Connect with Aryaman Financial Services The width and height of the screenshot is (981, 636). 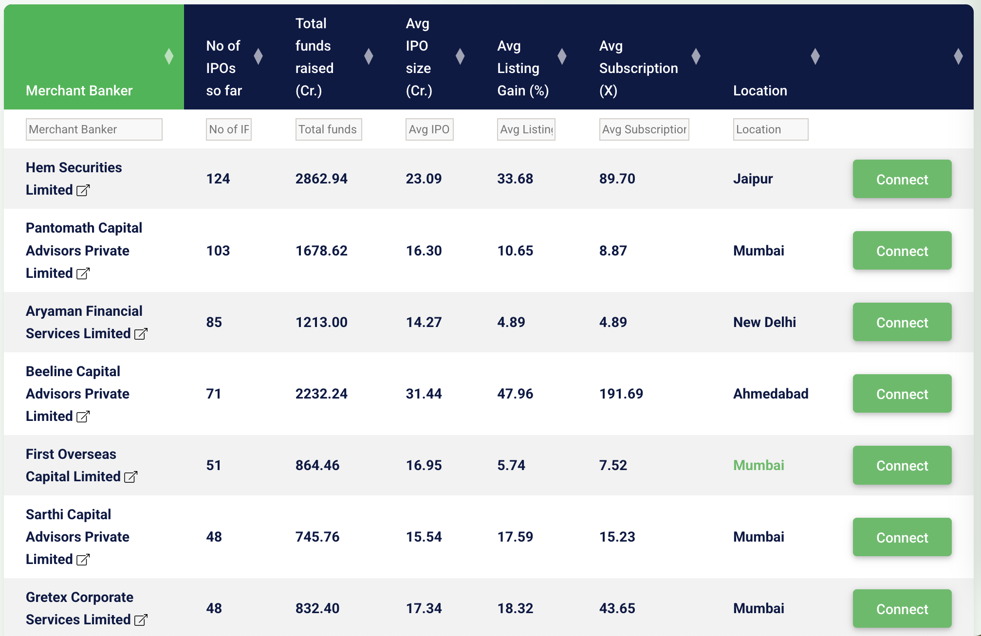(x=902, y=322)
